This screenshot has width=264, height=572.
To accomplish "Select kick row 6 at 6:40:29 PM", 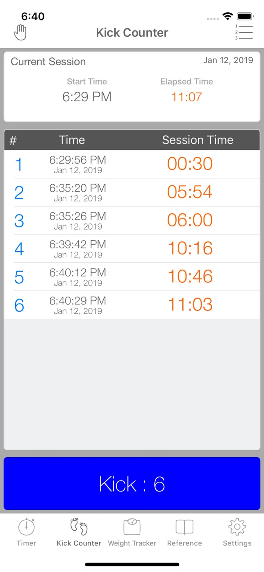I will coord(132,305).
